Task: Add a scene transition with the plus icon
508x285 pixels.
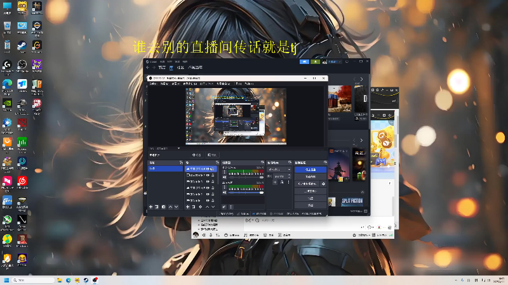Action: click(275, 182)
